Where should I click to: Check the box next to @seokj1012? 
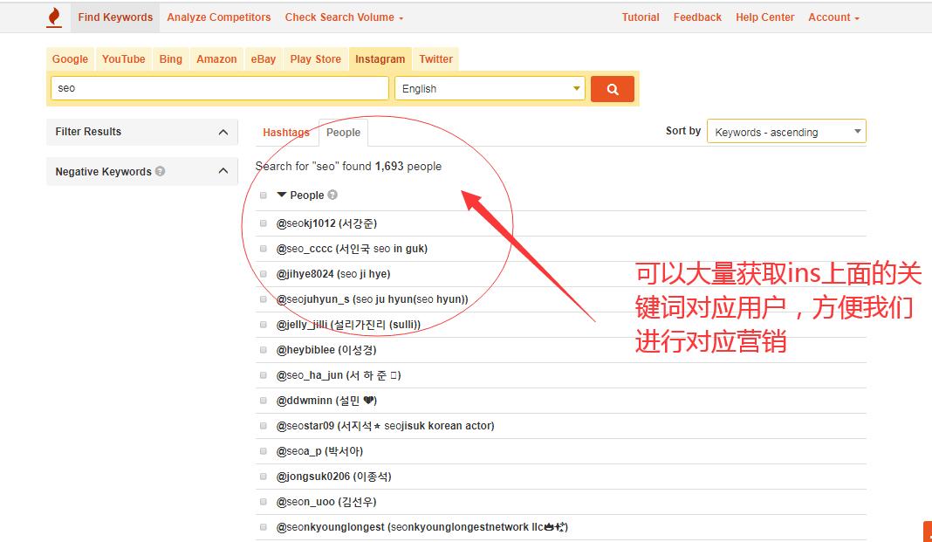(x=263, y=223)
